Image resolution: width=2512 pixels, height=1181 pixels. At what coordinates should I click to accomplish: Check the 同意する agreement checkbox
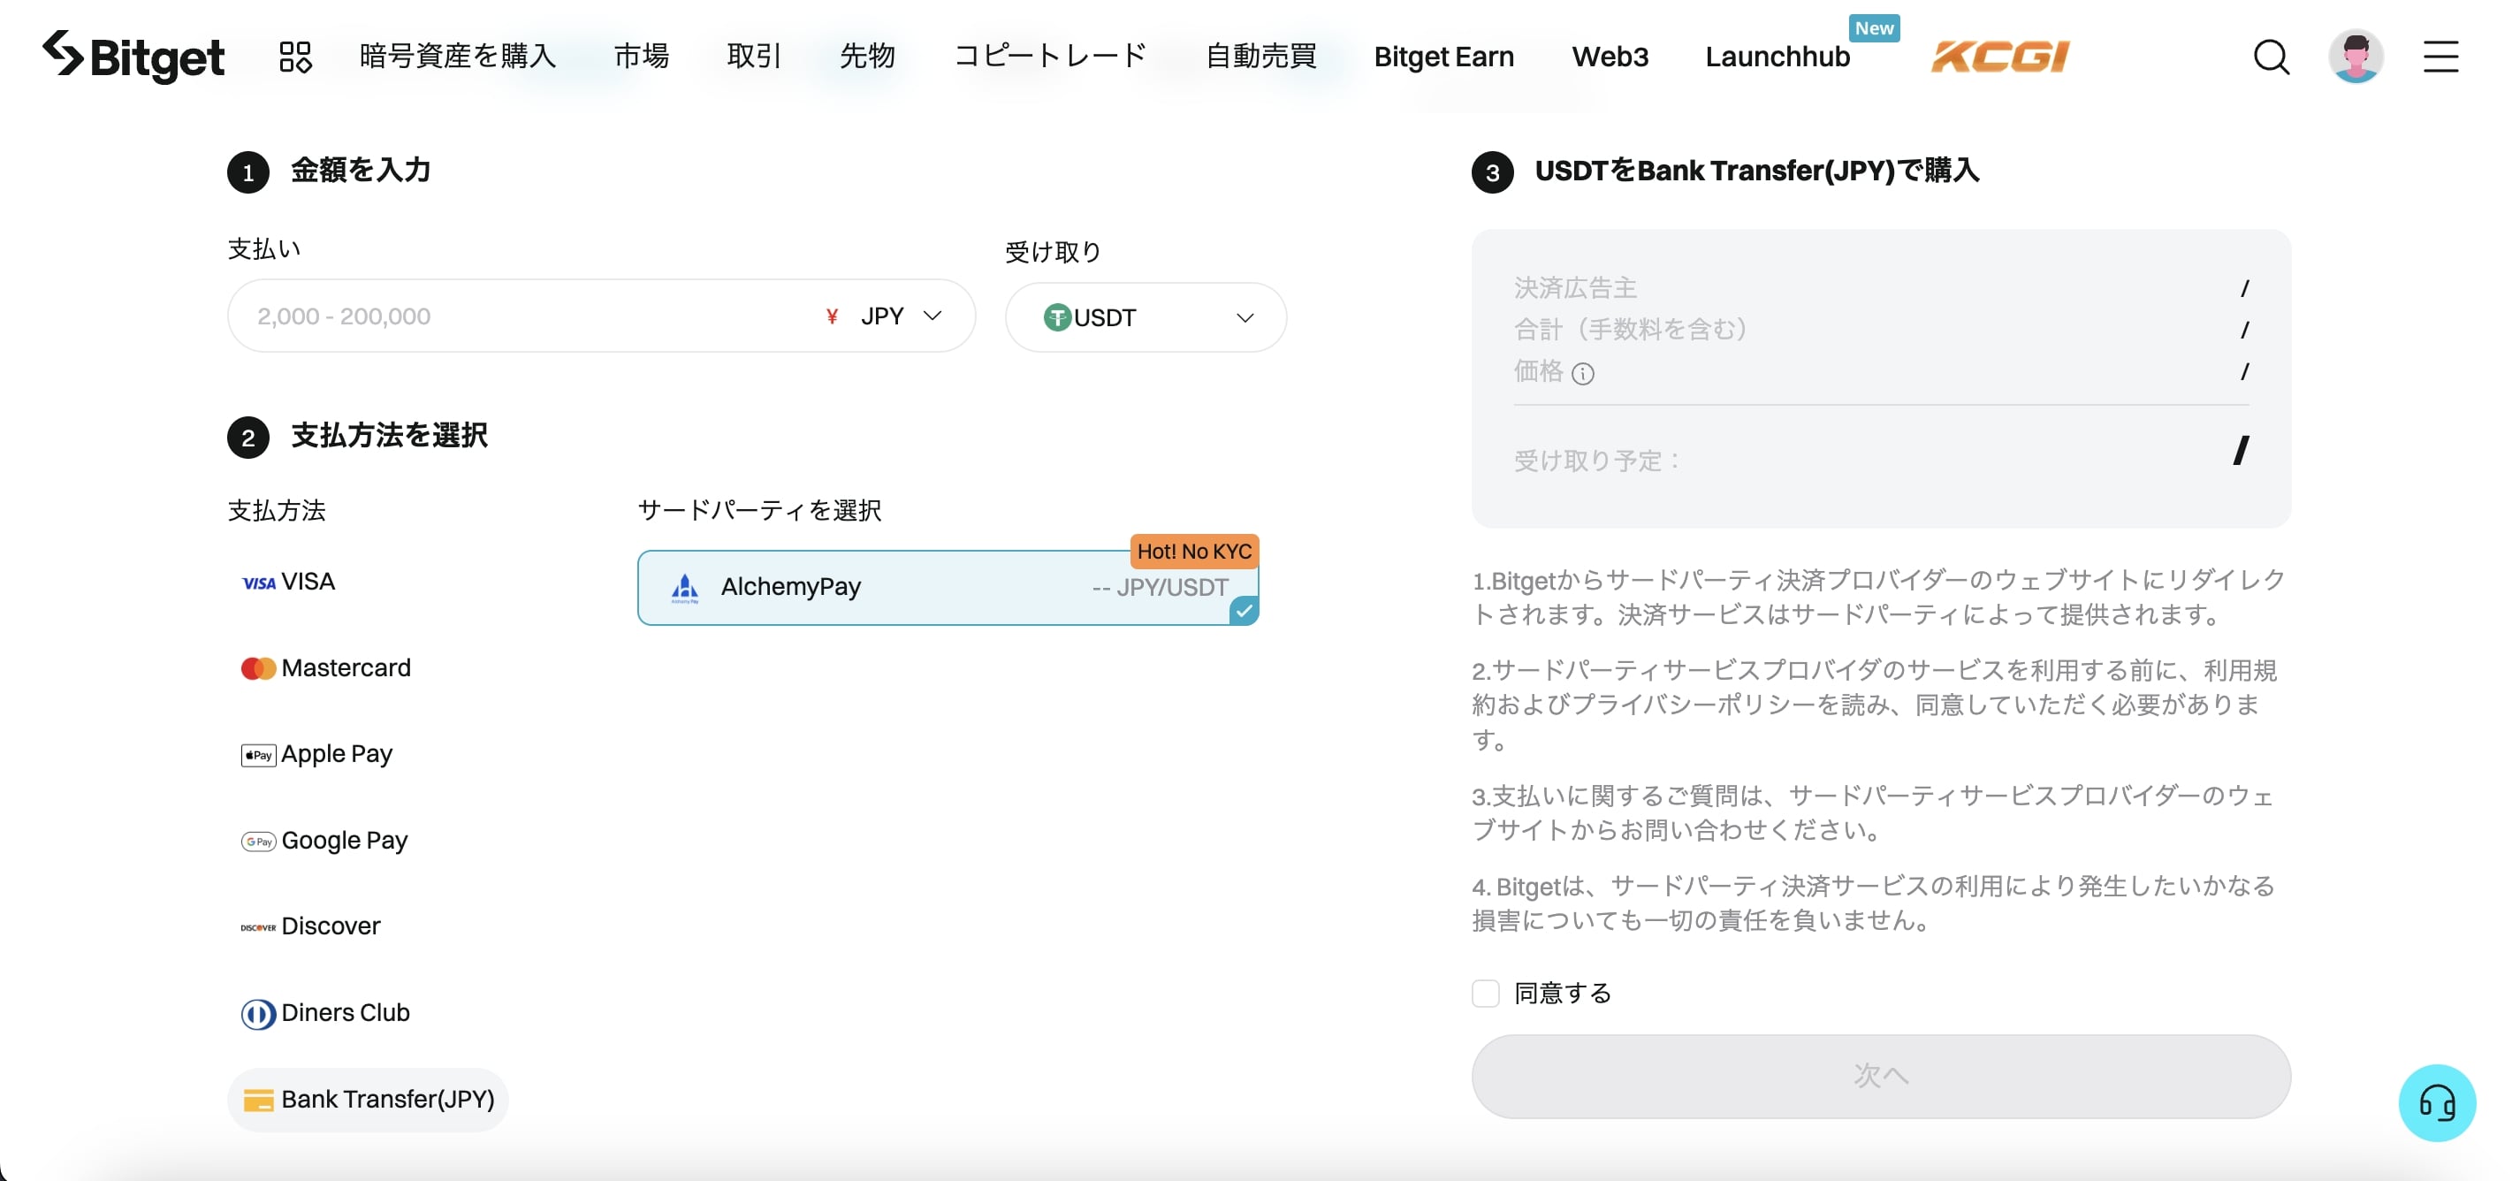(1485, 993)
